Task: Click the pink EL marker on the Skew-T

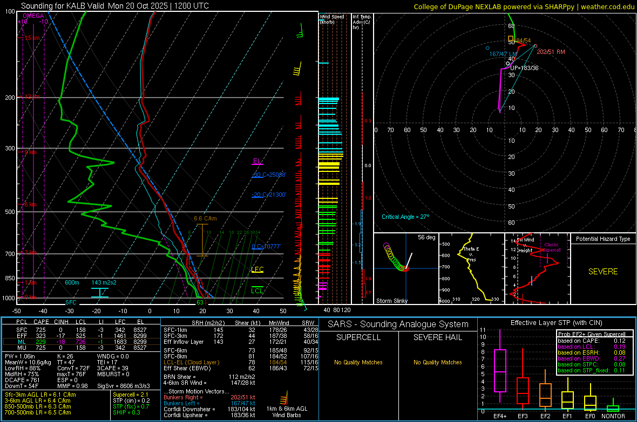Action: pyautogui.click(x=257, y=161)
